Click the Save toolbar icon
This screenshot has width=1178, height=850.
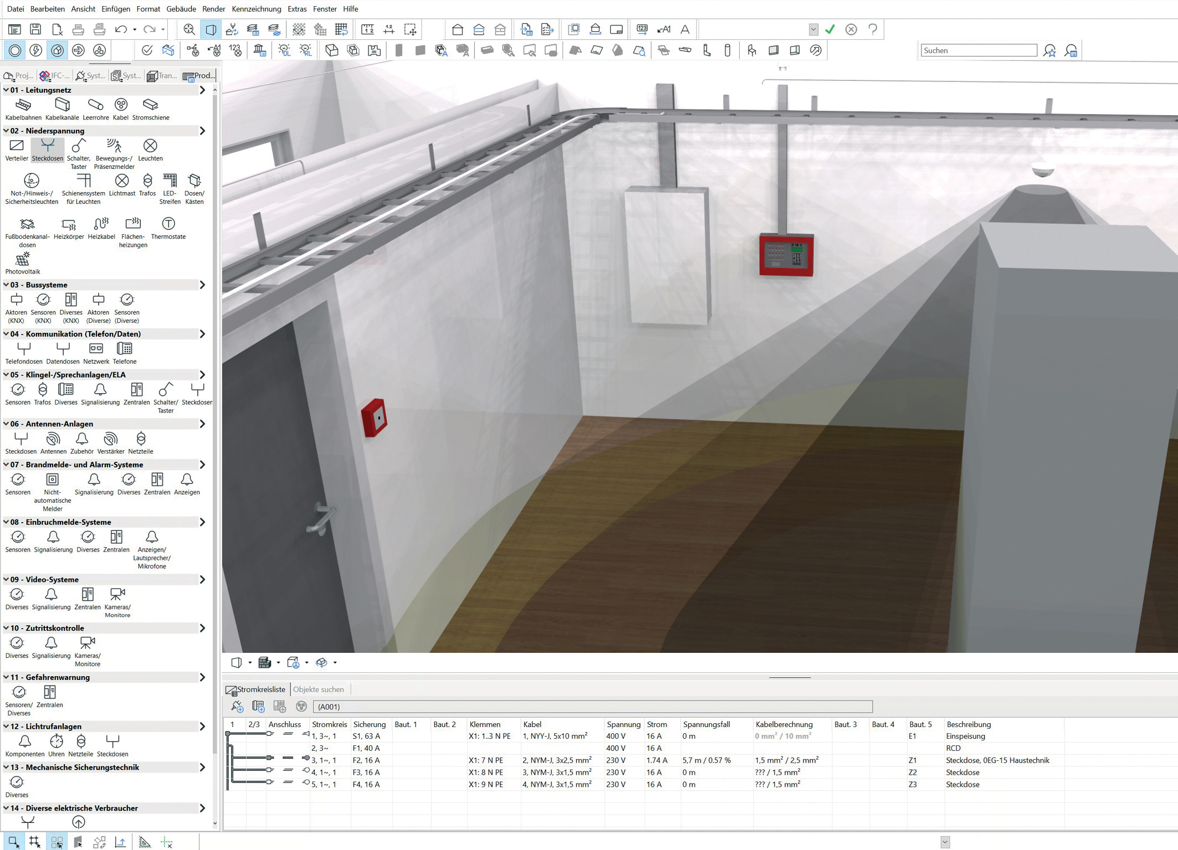35,29
